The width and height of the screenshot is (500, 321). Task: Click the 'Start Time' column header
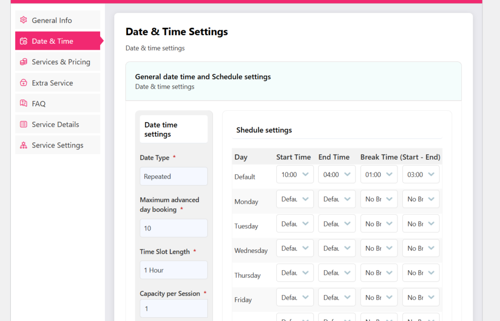point(293,157)
